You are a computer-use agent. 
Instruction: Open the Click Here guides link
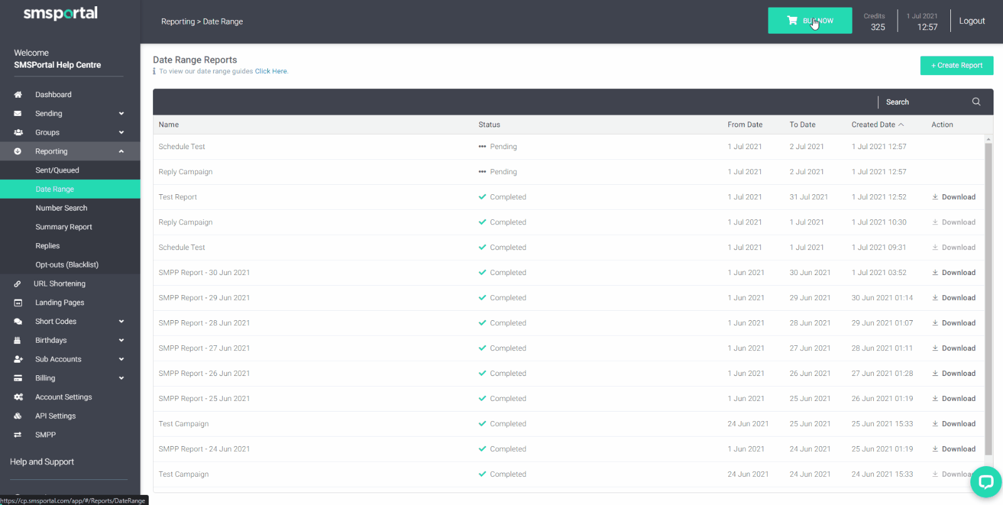271,71
